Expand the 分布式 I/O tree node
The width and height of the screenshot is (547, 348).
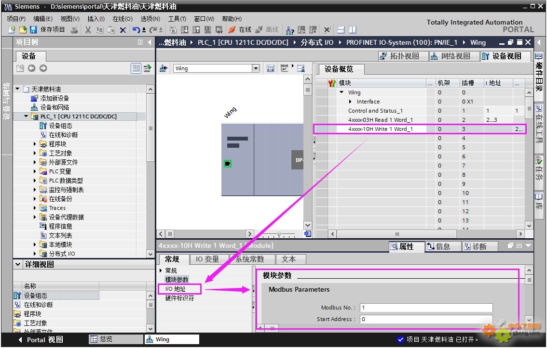pyautogui.click(x=35, y=254)
